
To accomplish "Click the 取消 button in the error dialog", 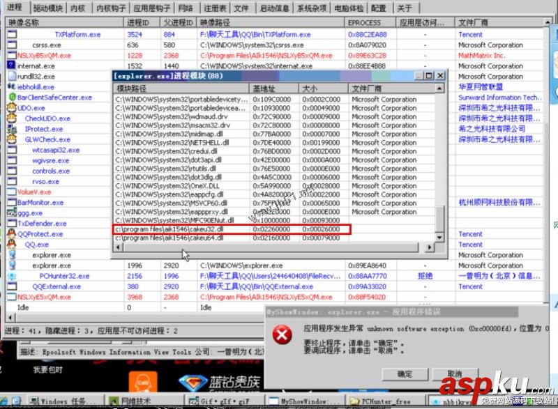I will (x=453, y=373).
